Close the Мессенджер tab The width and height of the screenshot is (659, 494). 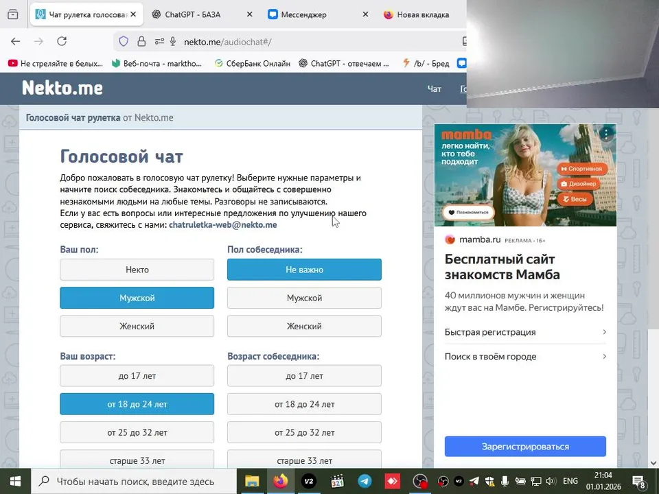pyautogui.click(x=365, y=14)
